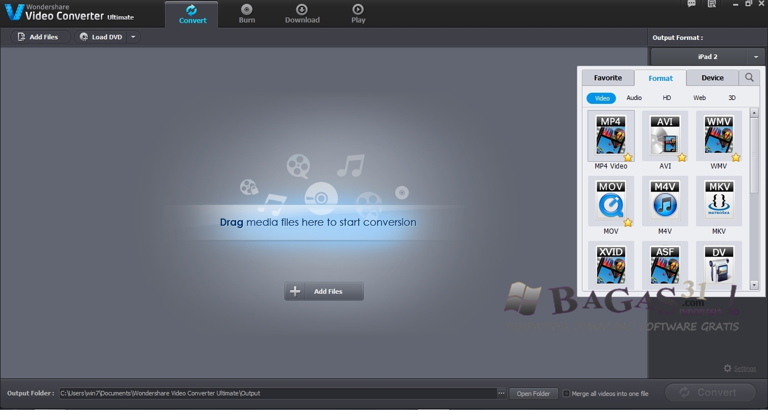This screenshot has height=410, width=768.
Task: Expand the Load DVD dropdown arrow
Action: click(133, 37)
